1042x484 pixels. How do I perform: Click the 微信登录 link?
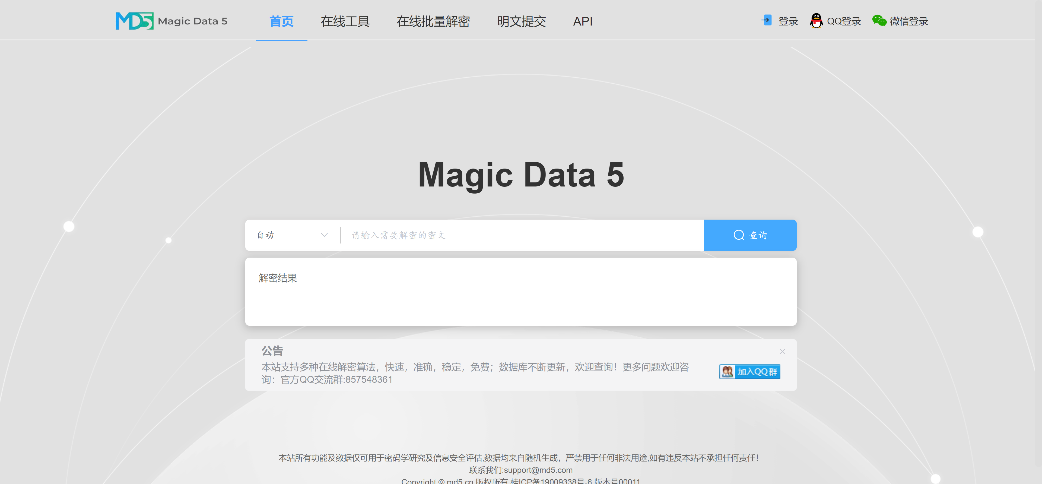pyautogui.click(x=908, y=21)
